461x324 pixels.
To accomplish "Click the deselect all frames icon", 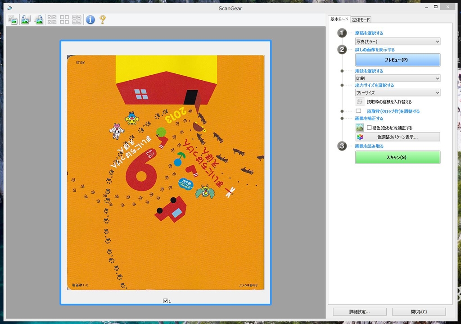I will pyautogui.click(x=64, y=19).
